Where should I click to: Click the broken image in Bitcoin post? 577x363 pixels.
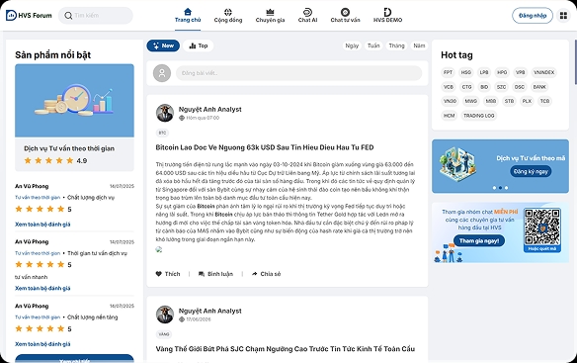click(159, 249)
